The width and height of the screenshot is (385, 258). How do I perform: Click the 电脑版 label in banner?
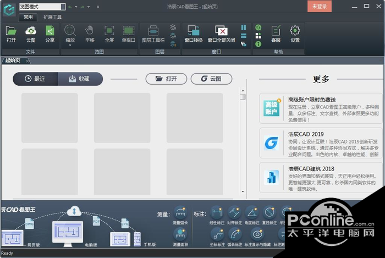[91, 245]
